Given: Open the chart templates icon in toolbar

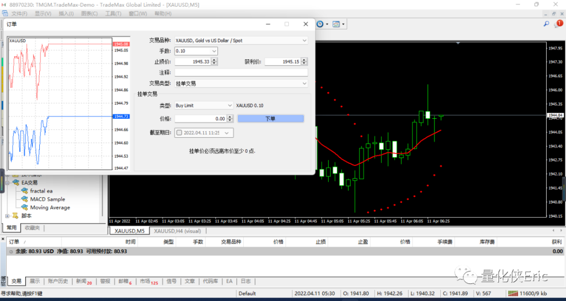Looking at the screenshot, I should click(x=336, y=24).
